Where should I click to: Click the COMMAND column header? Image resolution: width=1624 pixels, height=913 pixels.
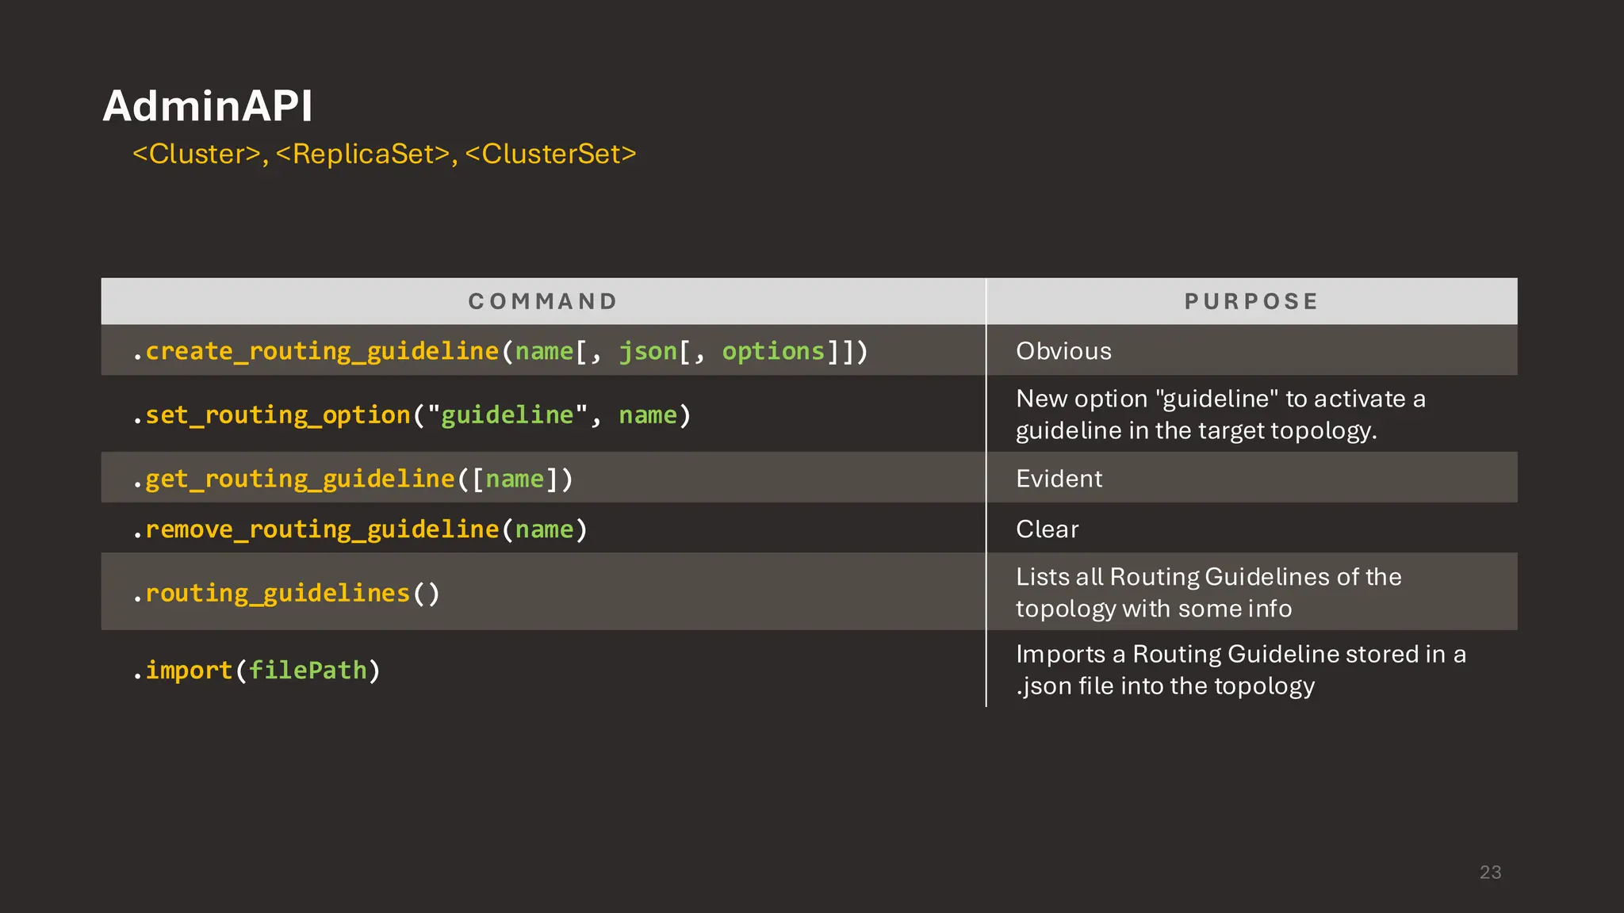point(543,301)
